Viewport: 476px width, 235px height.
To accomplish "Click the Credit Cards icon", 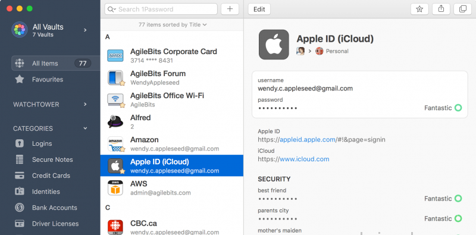I will 20,176.
